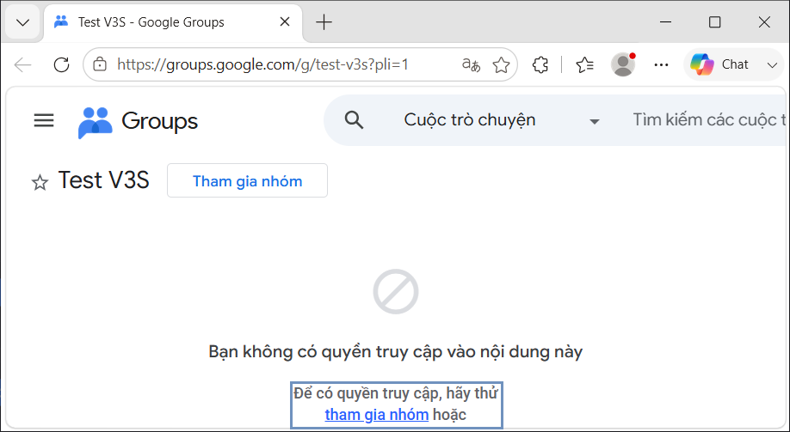Start search with magnifier icon
This screenshot has height=432, width=790.
click(x=354, y=120)
